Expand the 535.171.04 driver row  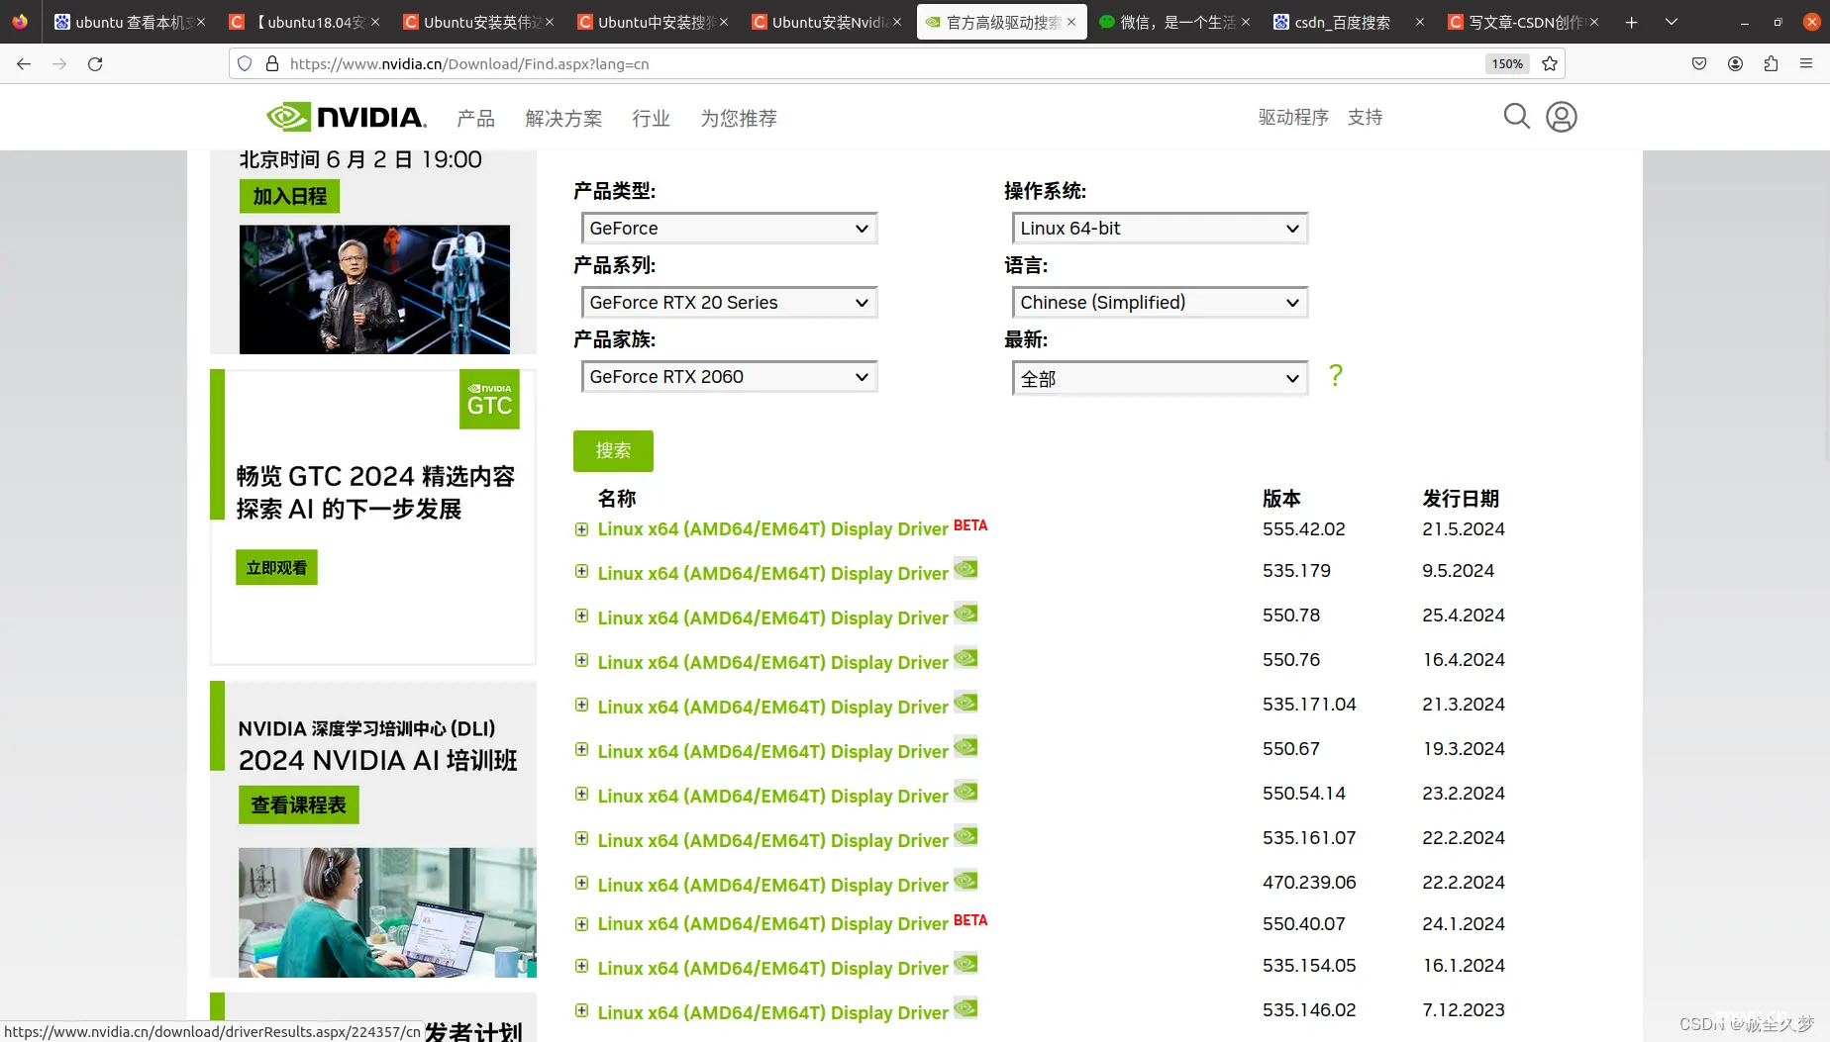point(582,705)
